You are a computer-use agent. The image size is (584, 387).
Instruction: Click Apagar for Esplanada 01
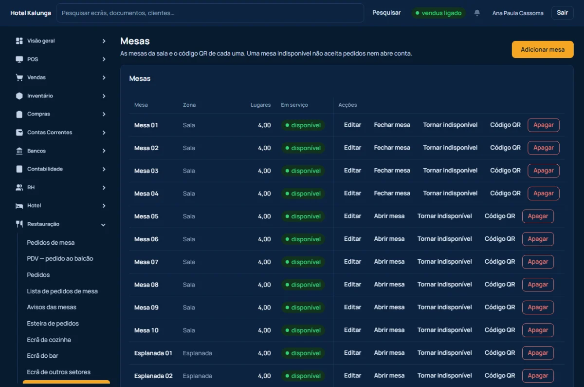tap(538, 353)
